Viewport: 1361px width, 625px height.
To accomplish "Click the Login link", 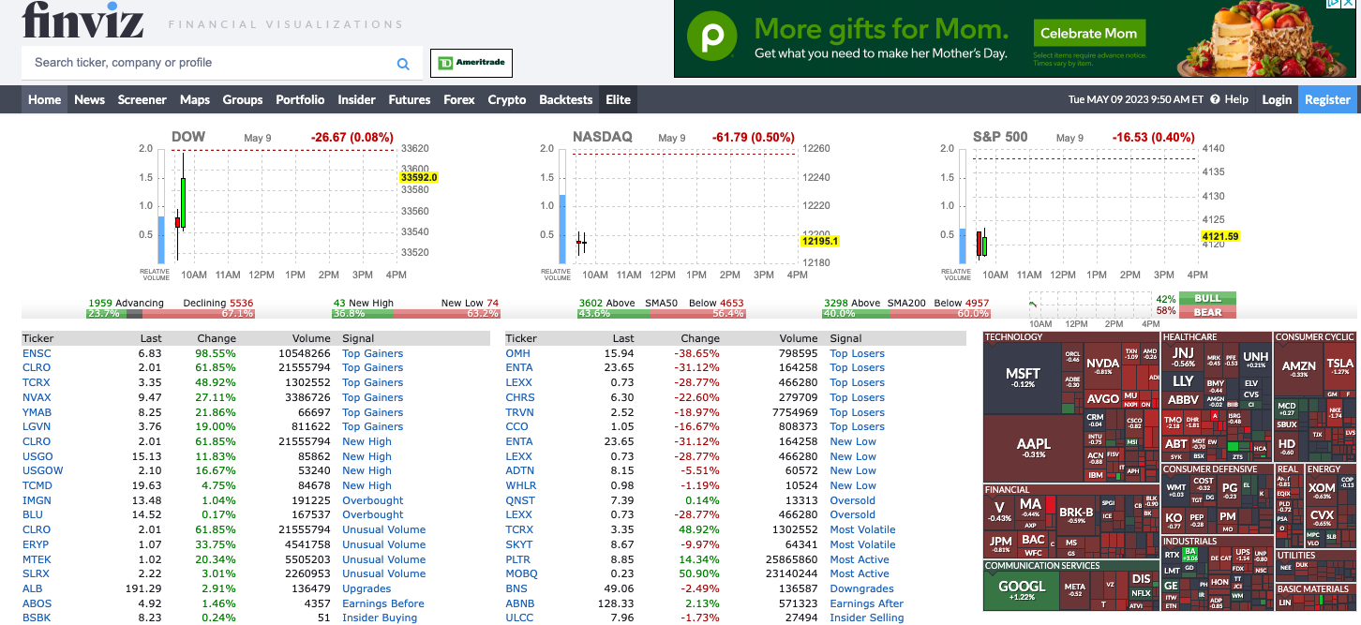I will click(x=1277, y=99).
